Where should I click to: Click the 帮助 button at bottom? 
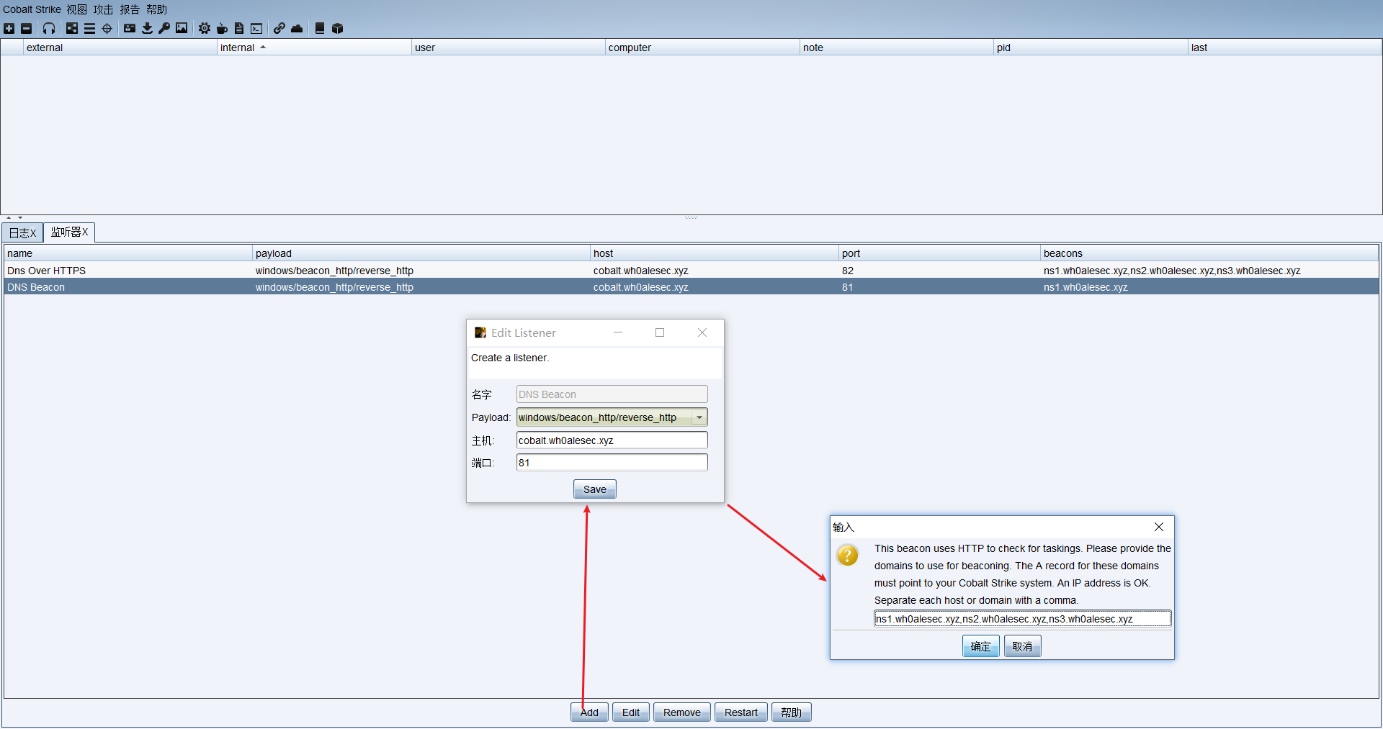click(x=792, y=712)
